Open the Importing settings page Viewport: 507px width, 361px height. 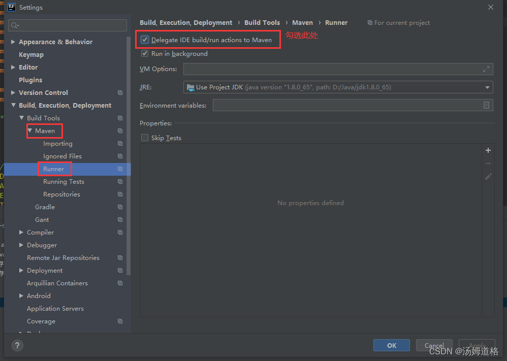point(58,144)
